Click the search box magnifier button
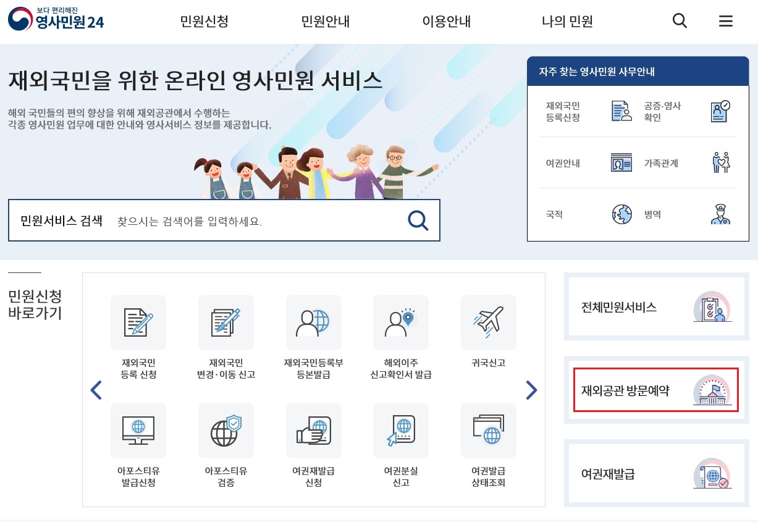Viewport: 758px width, 522px height. coord(418,220)
